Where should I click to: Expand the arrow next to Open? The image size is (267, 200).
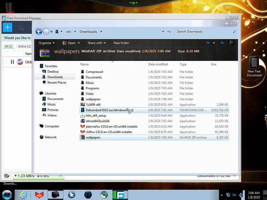(79, 43)
